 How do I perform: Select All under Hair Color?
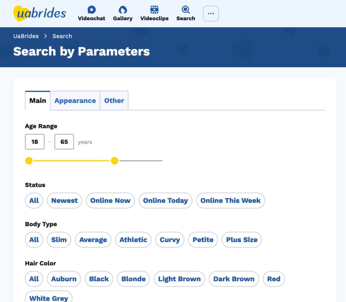(34, 279)
